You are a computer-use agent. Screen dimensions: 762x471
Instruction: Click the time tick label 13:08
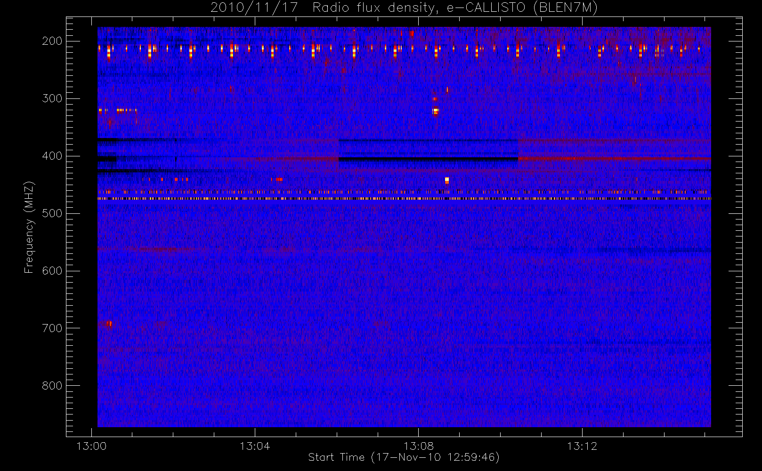point(419,446)
